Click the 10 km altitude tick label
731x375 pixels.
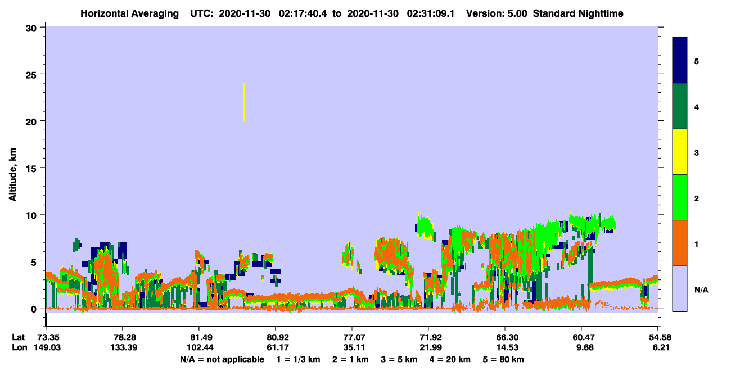[32, 215]
